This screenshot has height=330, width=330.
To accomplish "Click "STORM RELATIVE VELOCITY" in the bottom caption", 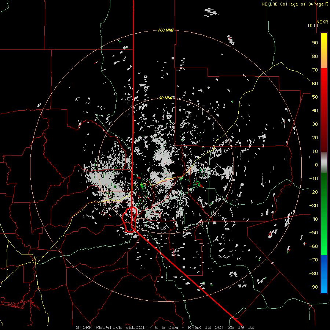I will coord(114,327).
